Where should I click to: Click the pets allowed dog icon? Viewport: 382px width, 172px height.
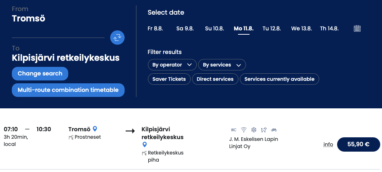click(264, 130)
